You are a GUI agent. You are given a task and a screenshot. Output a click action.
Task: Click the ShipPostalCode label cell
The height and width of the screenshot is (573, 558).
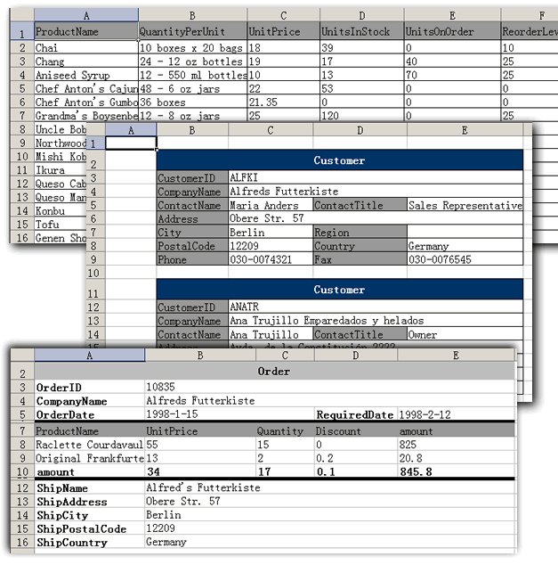tap(89, 528)
